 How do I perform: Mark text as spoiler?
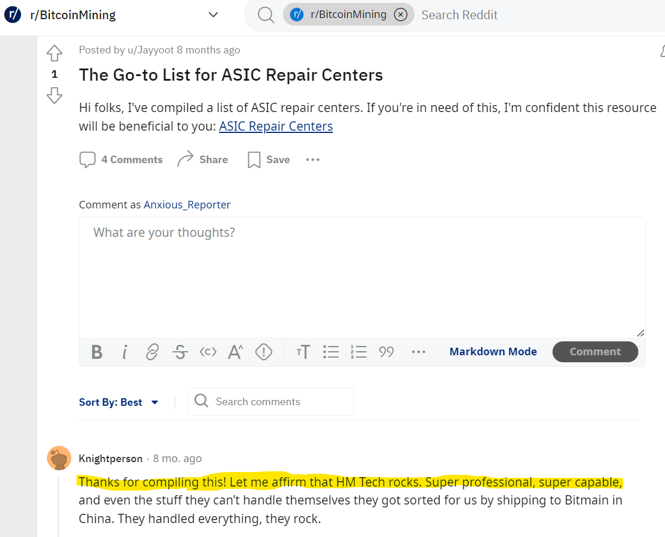263,352
